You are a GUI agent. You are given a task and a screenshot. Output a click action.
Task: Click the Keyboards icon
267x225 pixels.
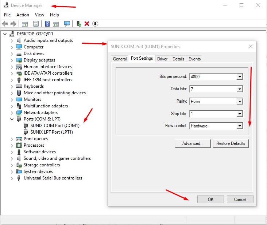[x=19, y=86]
